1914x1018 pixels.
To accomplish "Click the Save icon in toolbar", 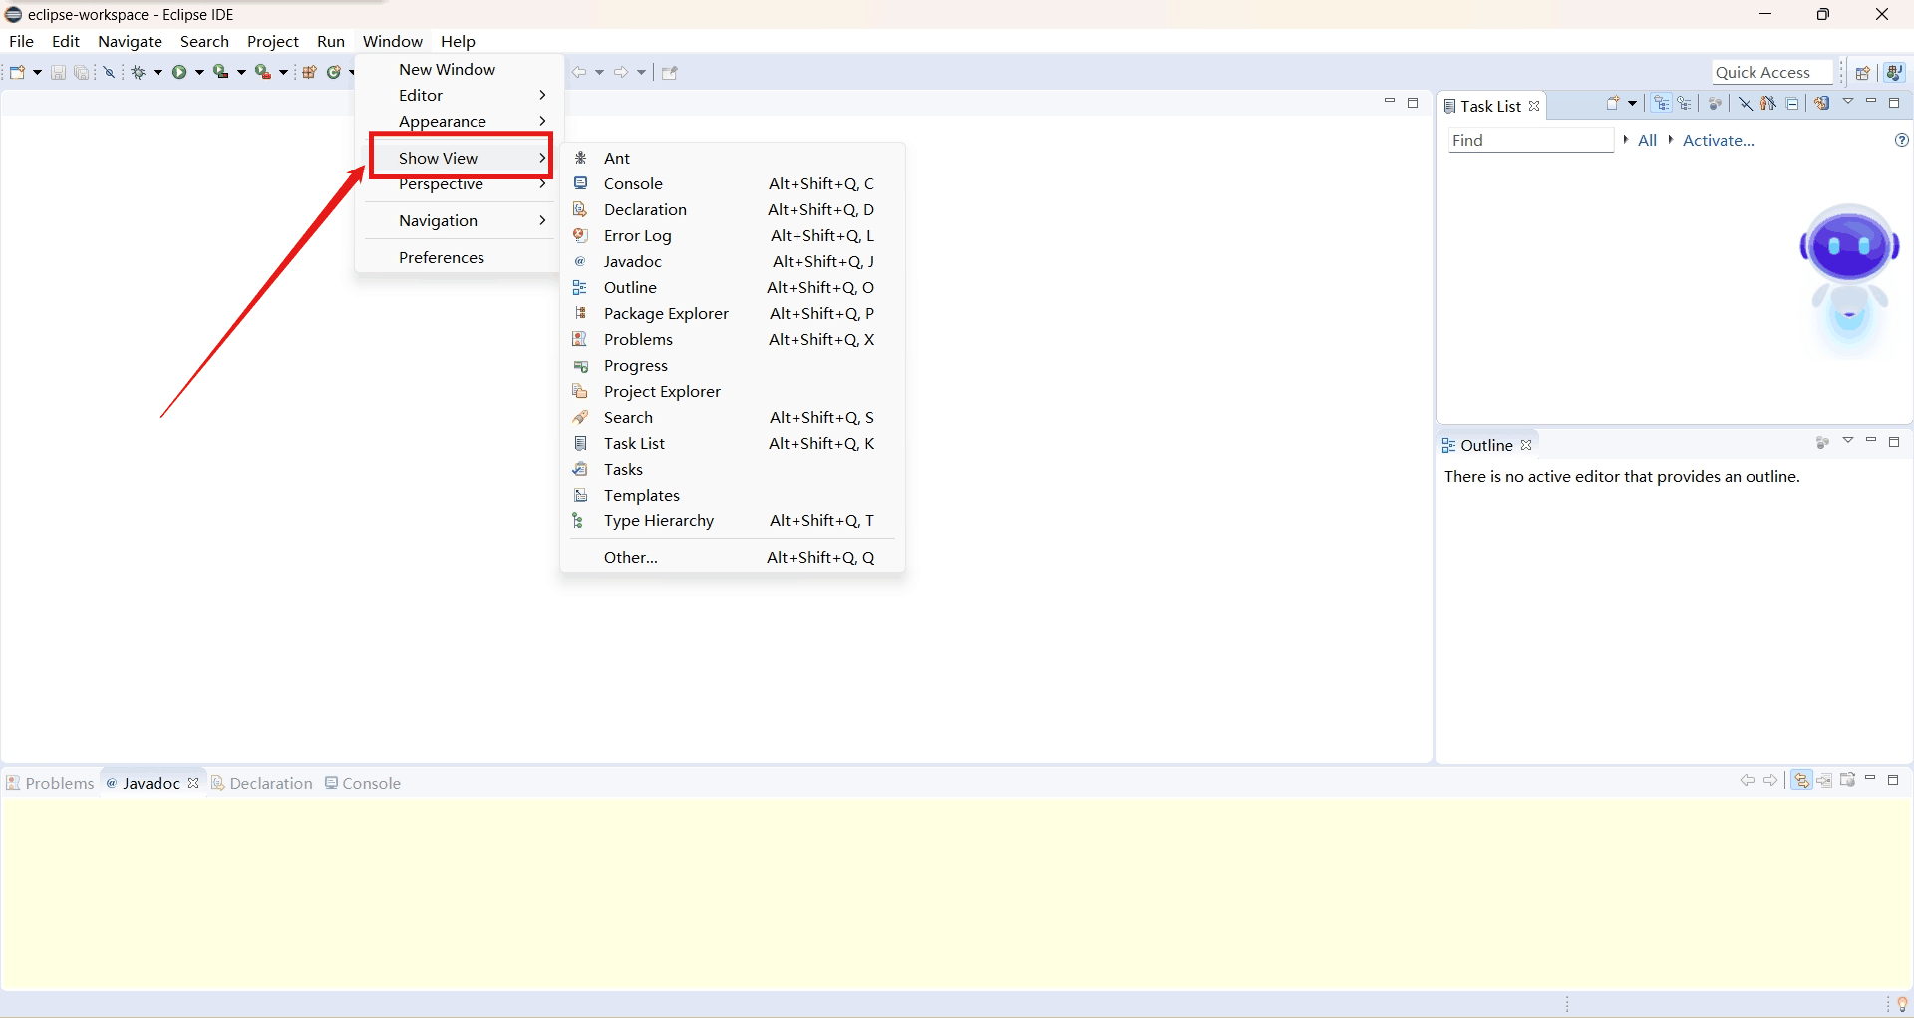I will [58, 72].
